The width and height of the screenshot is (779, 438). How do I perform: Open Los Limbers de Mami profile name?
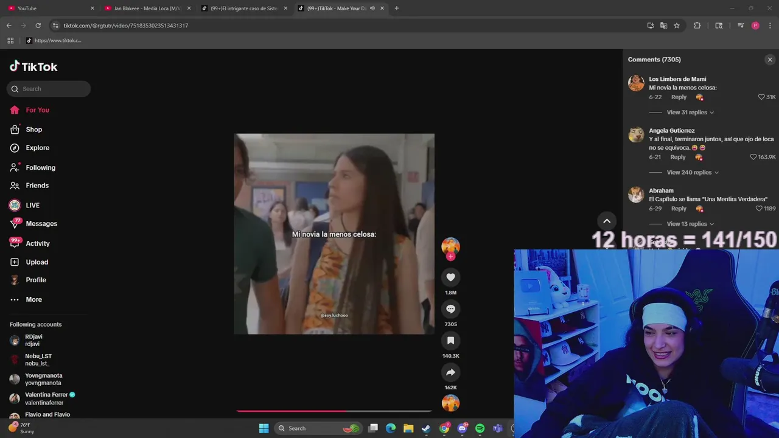point(677,79)
